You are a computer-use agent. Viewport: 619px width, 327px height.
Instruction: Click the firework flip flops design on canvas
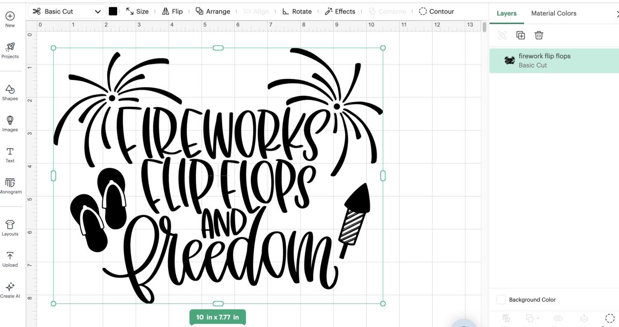click(x=218, y=176)
